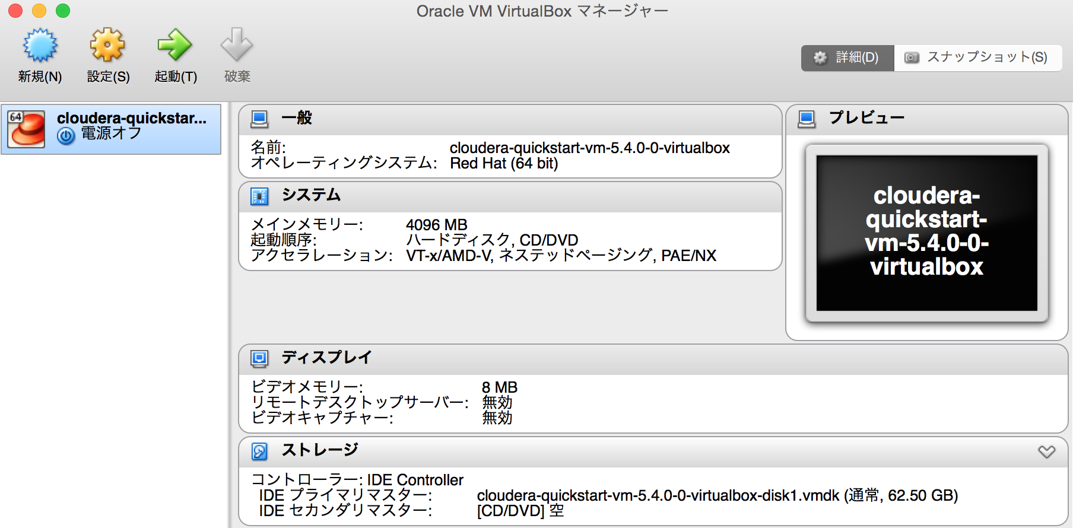Click the 名前: label
This screenshot has height=528, width=1073.
tap(268, 148)
